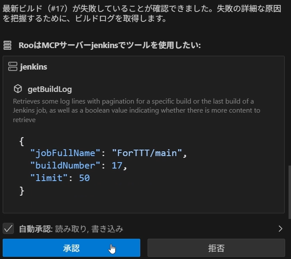
Task: Click the value 17 in the JSON
Action: pos(117,166)
